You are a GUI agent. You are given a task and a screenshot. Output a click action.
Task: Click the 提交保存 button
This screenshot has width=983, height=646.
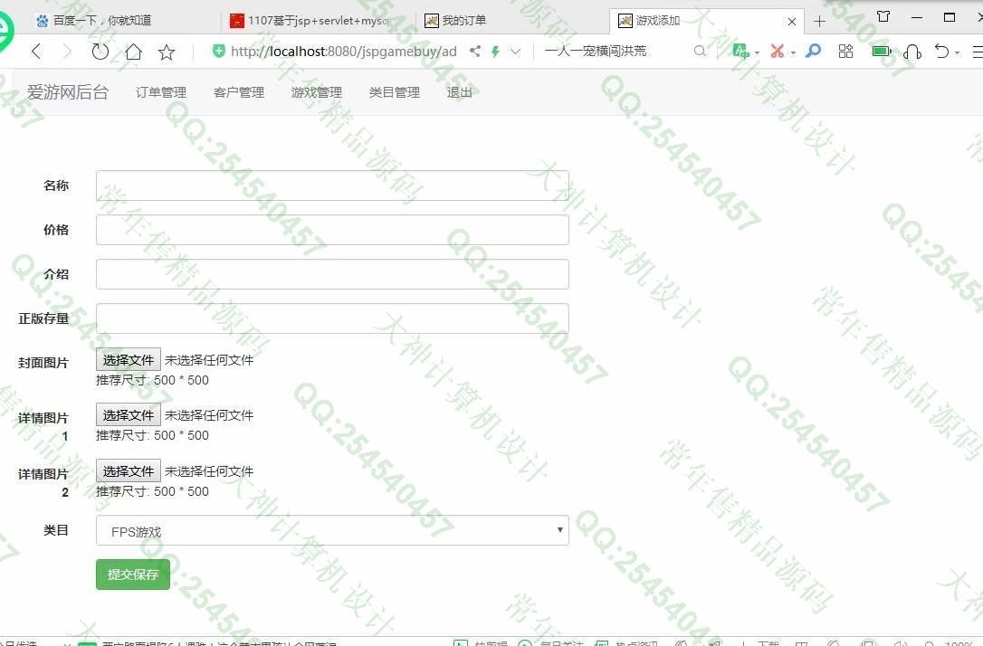point(133,575)
